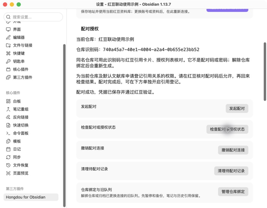Viewport: 267px width, 208px height.
Task: Click the 配对成功 status message
Action: [115, 92]
